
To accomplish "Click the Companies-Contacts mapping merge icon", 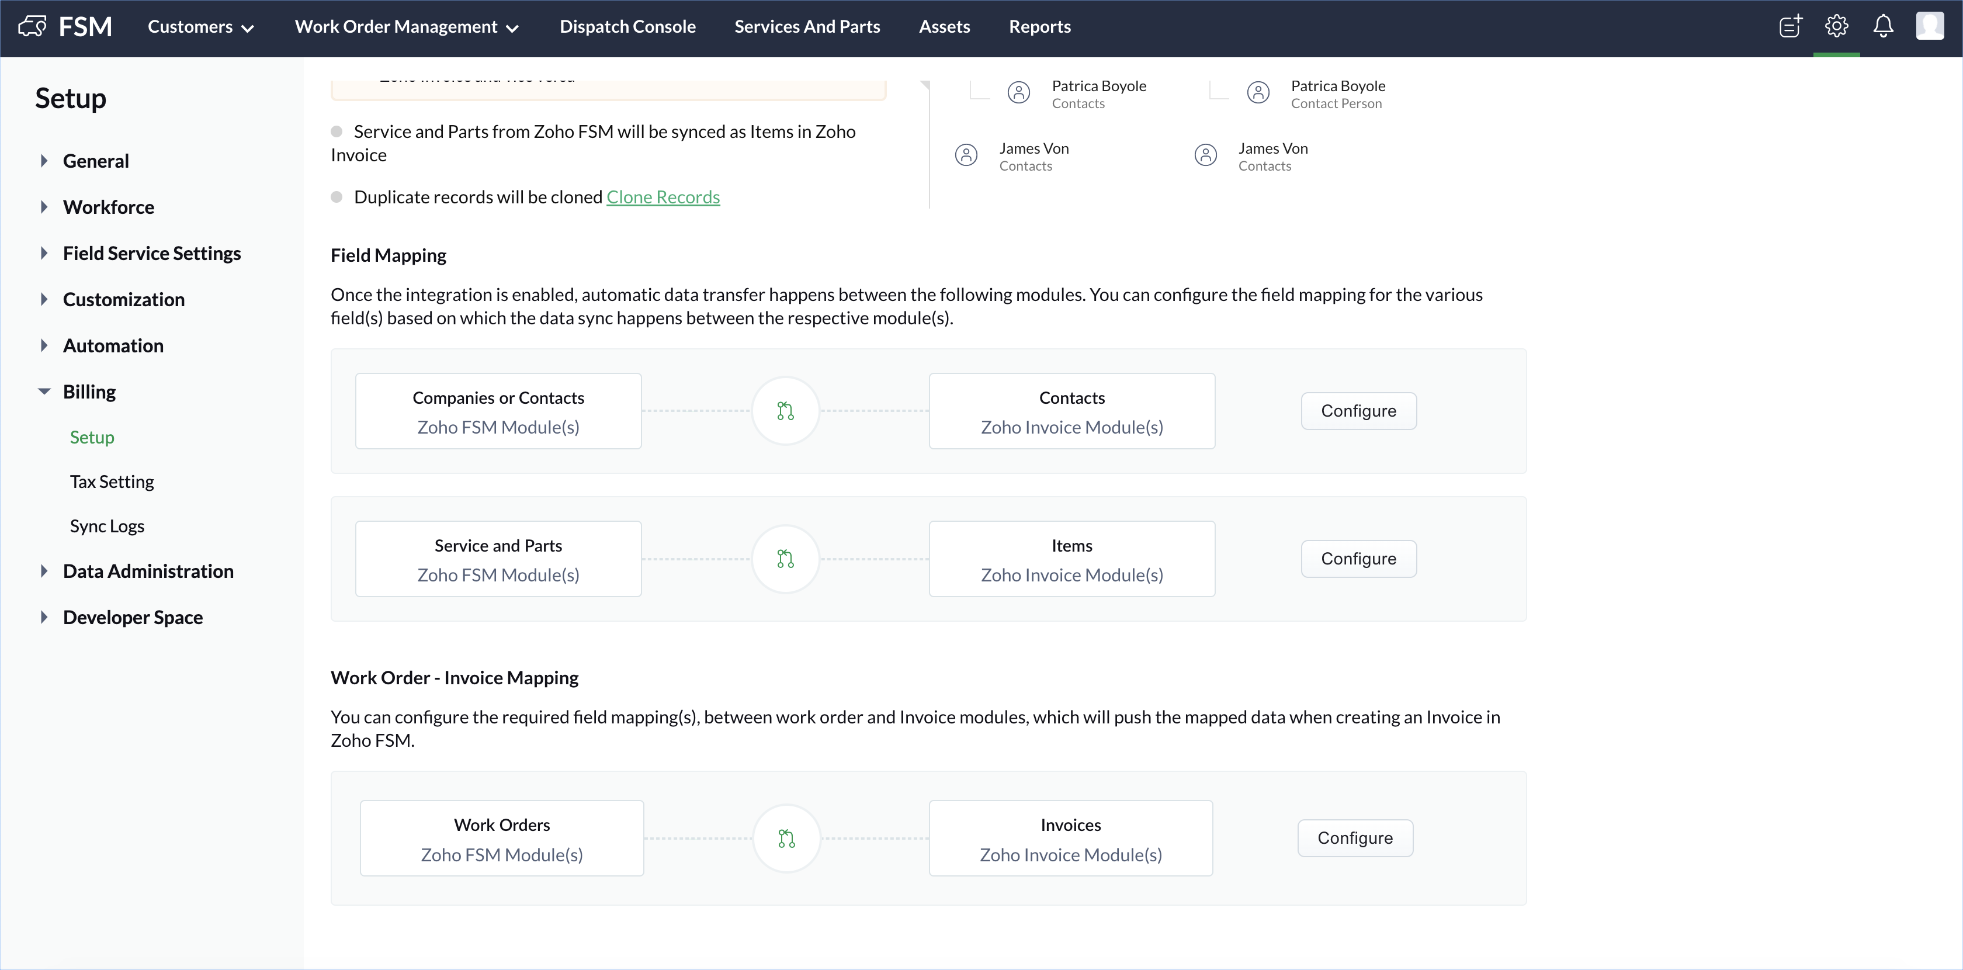I will (x=786, y=411).
